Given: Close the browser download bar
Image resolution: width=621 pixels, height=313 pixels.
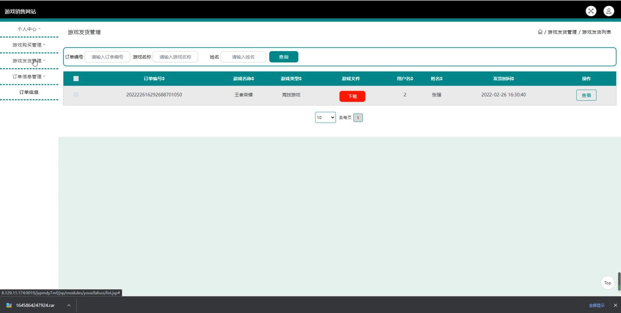Looking at the screenshot, I should [615, 305].
